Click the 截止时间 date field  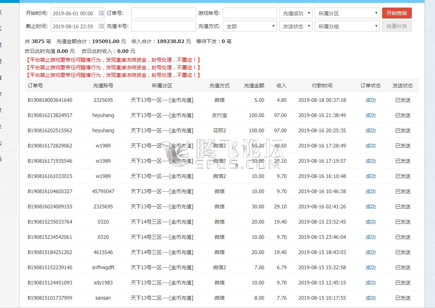(x=74, y=26)
